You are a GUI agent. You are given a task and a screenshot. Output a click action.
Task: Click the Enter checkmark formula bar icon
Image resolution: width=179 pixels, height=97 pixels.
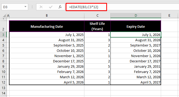pyautogui.click(x=51, y=7)
